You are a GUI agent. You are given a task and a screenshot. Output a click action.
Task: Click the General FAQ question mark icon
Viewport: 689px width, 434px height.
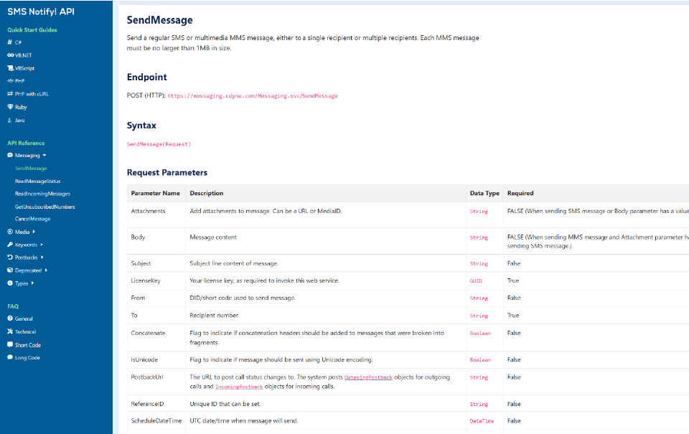[10, 319]
